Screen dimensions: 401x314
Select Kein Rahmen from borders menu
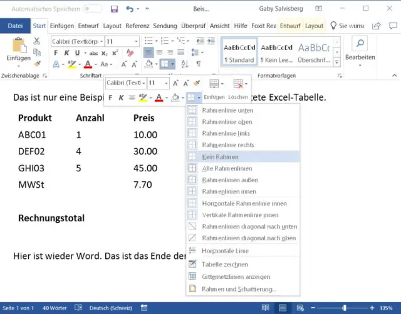click(220, 156)
